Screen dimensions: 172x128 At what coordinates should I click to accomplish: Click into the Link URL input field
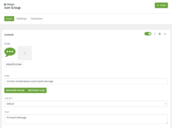(86, 81)
